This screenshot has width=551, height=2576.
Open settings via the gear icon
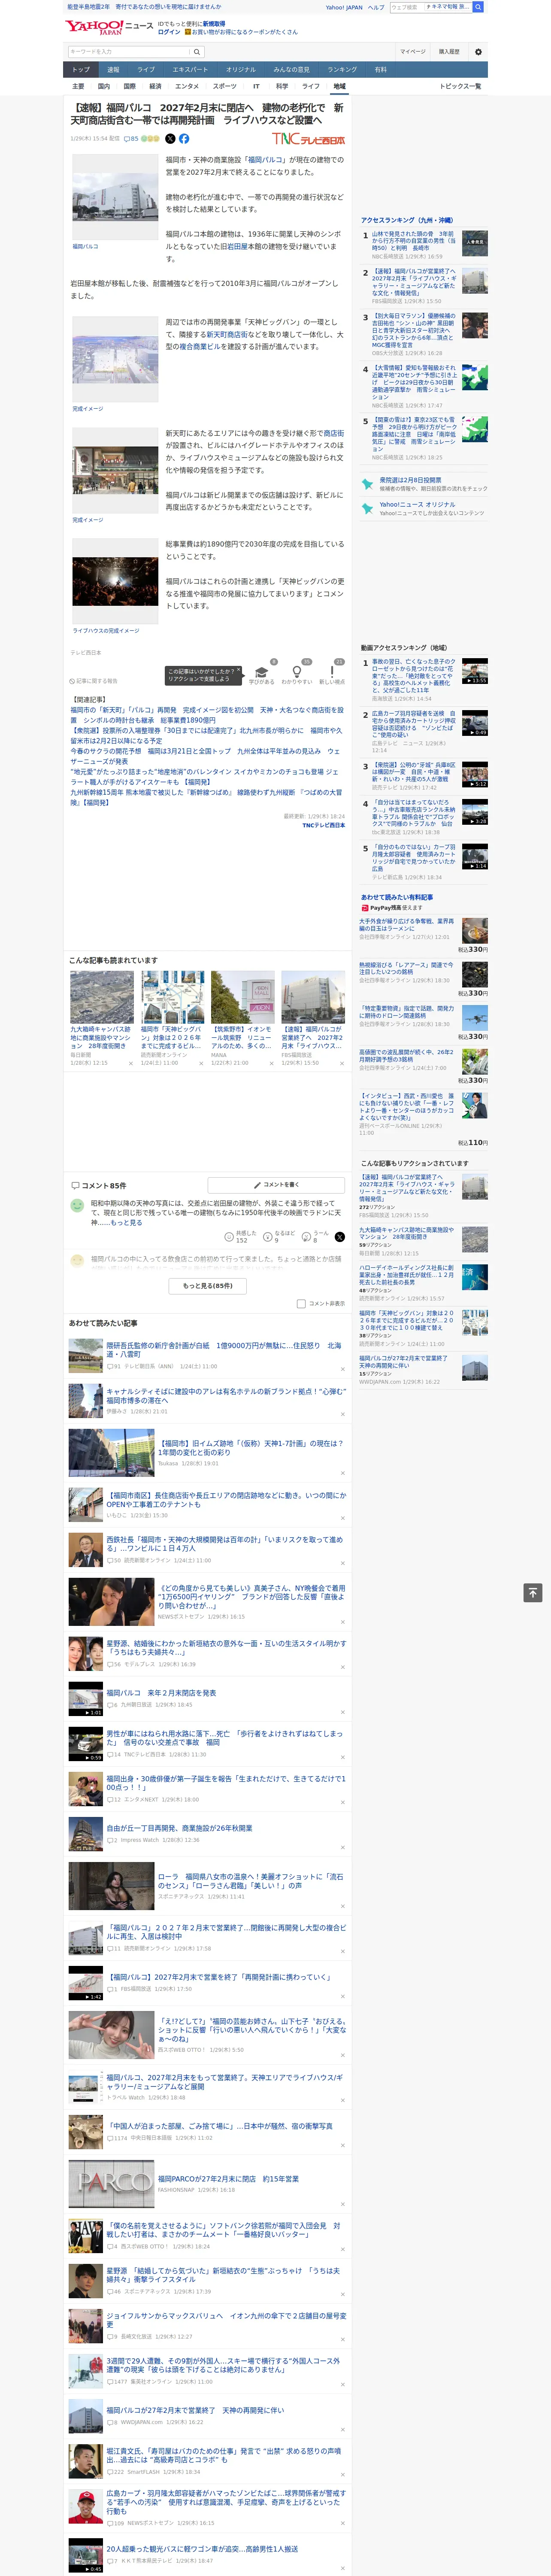coord(478,52)
